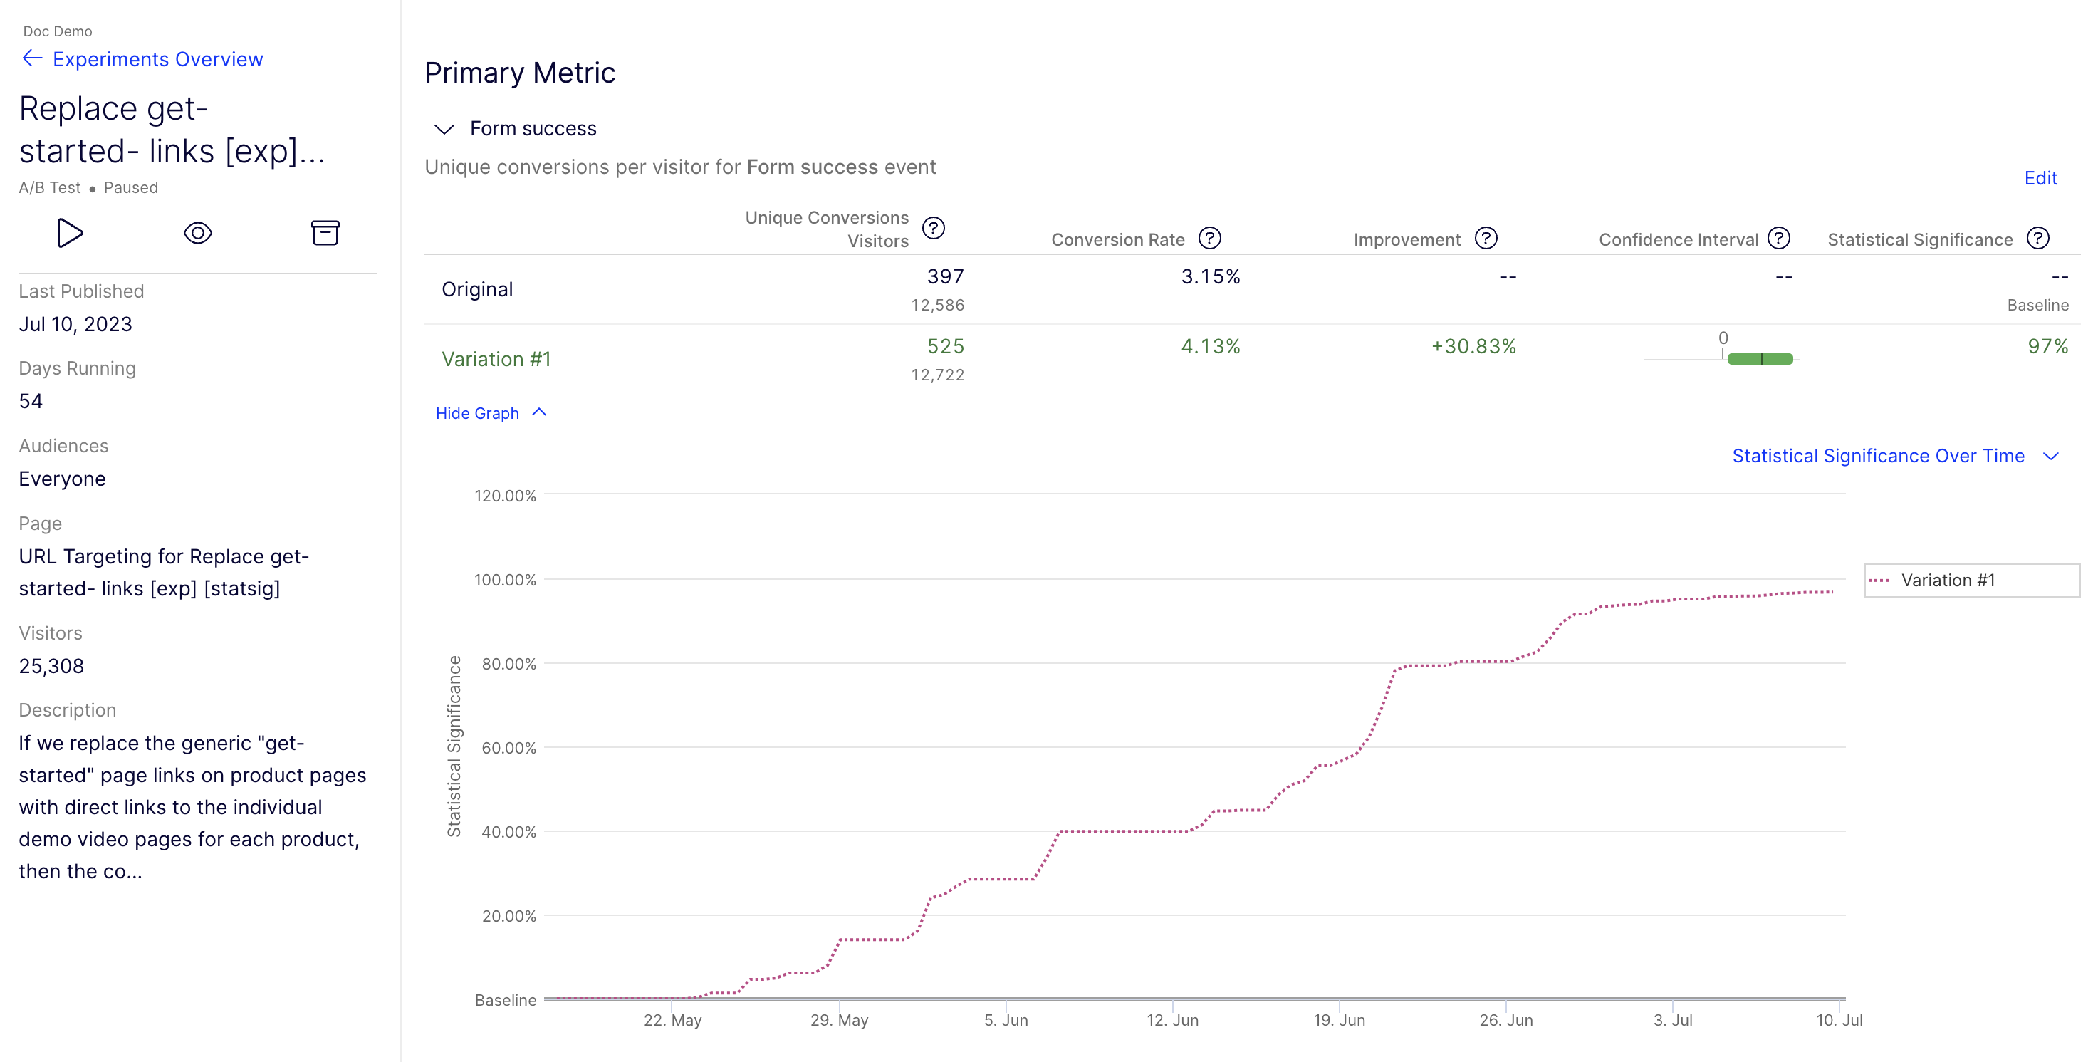
Task: Select the Variation #1 row label
Action: click(496, 359)
